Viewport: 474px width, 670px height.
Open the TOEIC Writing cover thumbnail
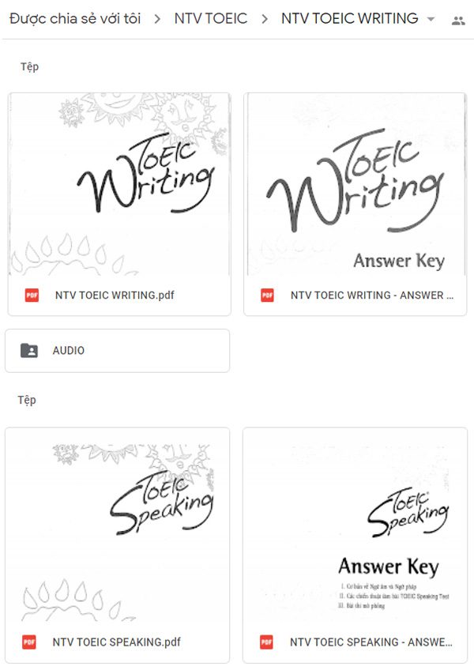[x=119, y=184]
